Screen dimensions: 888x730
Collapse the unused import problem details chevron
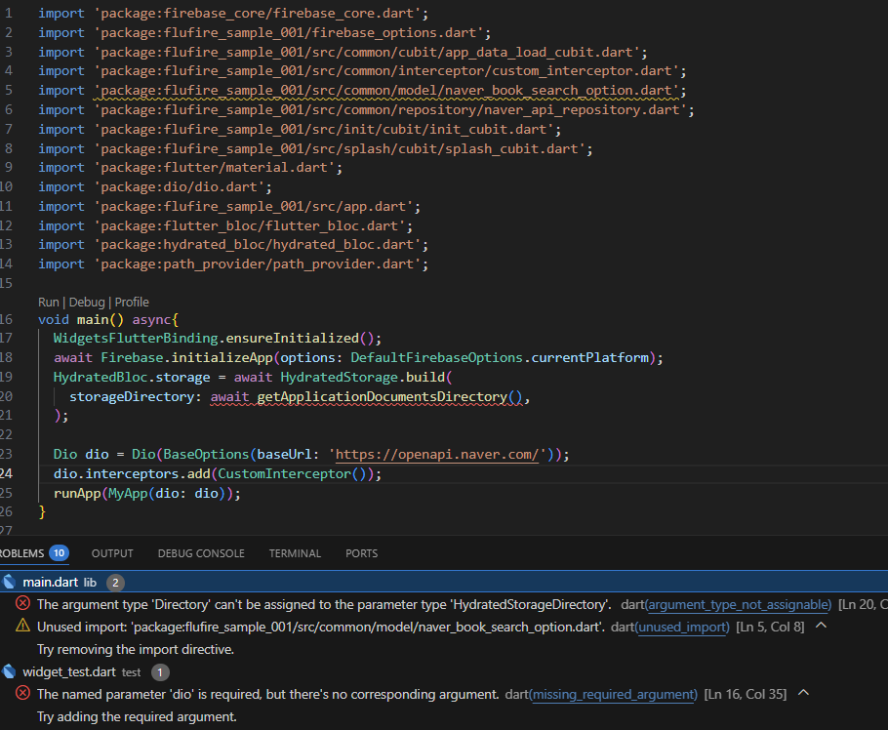822,626
